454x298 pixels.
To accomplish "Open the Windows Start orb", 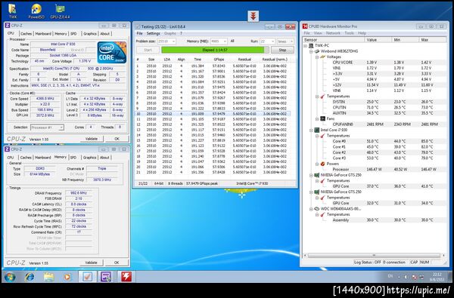I will [x=10, y=277].
